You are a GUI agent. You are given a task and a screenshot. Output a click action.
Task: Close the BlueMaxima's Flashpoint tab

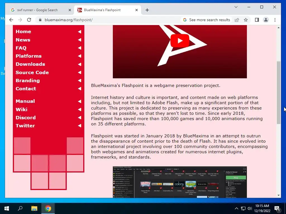(x=136, y=10)
